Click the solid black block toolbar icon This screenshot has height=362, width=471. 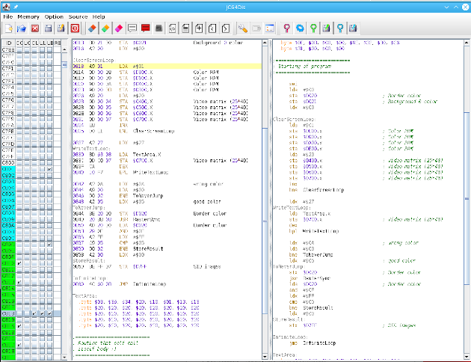(158, 28)
